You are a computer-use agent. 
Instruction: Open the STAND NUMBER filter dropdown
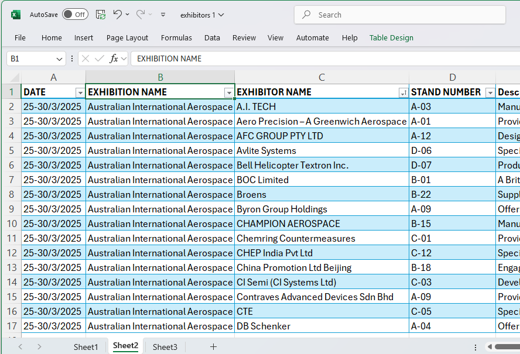coord(490,93)
